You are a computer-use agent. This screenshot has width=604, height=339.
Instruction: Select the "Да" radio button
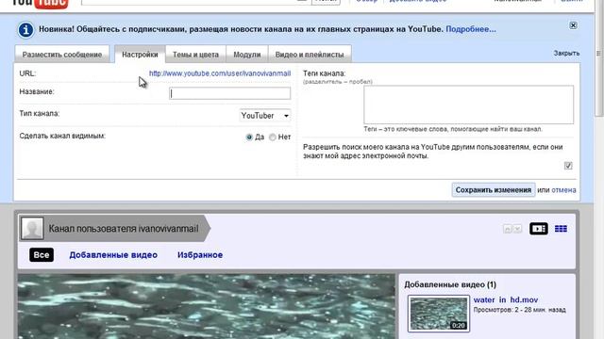coord(249,137)
